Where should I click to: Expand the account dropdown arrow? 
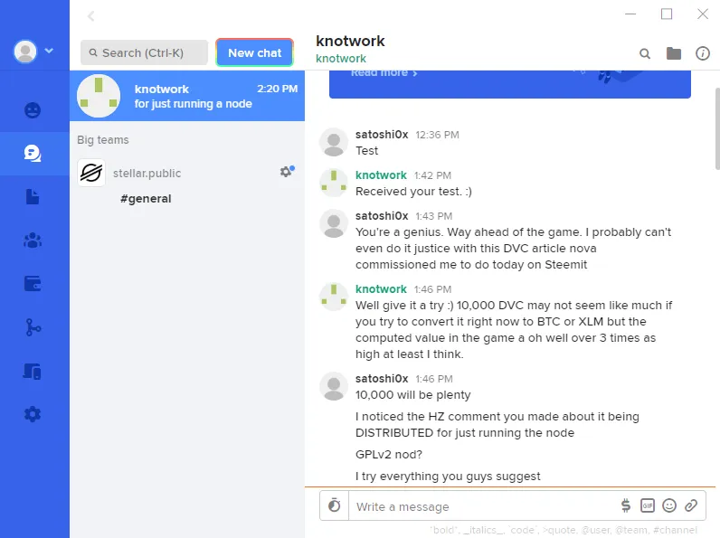[49, 51]
